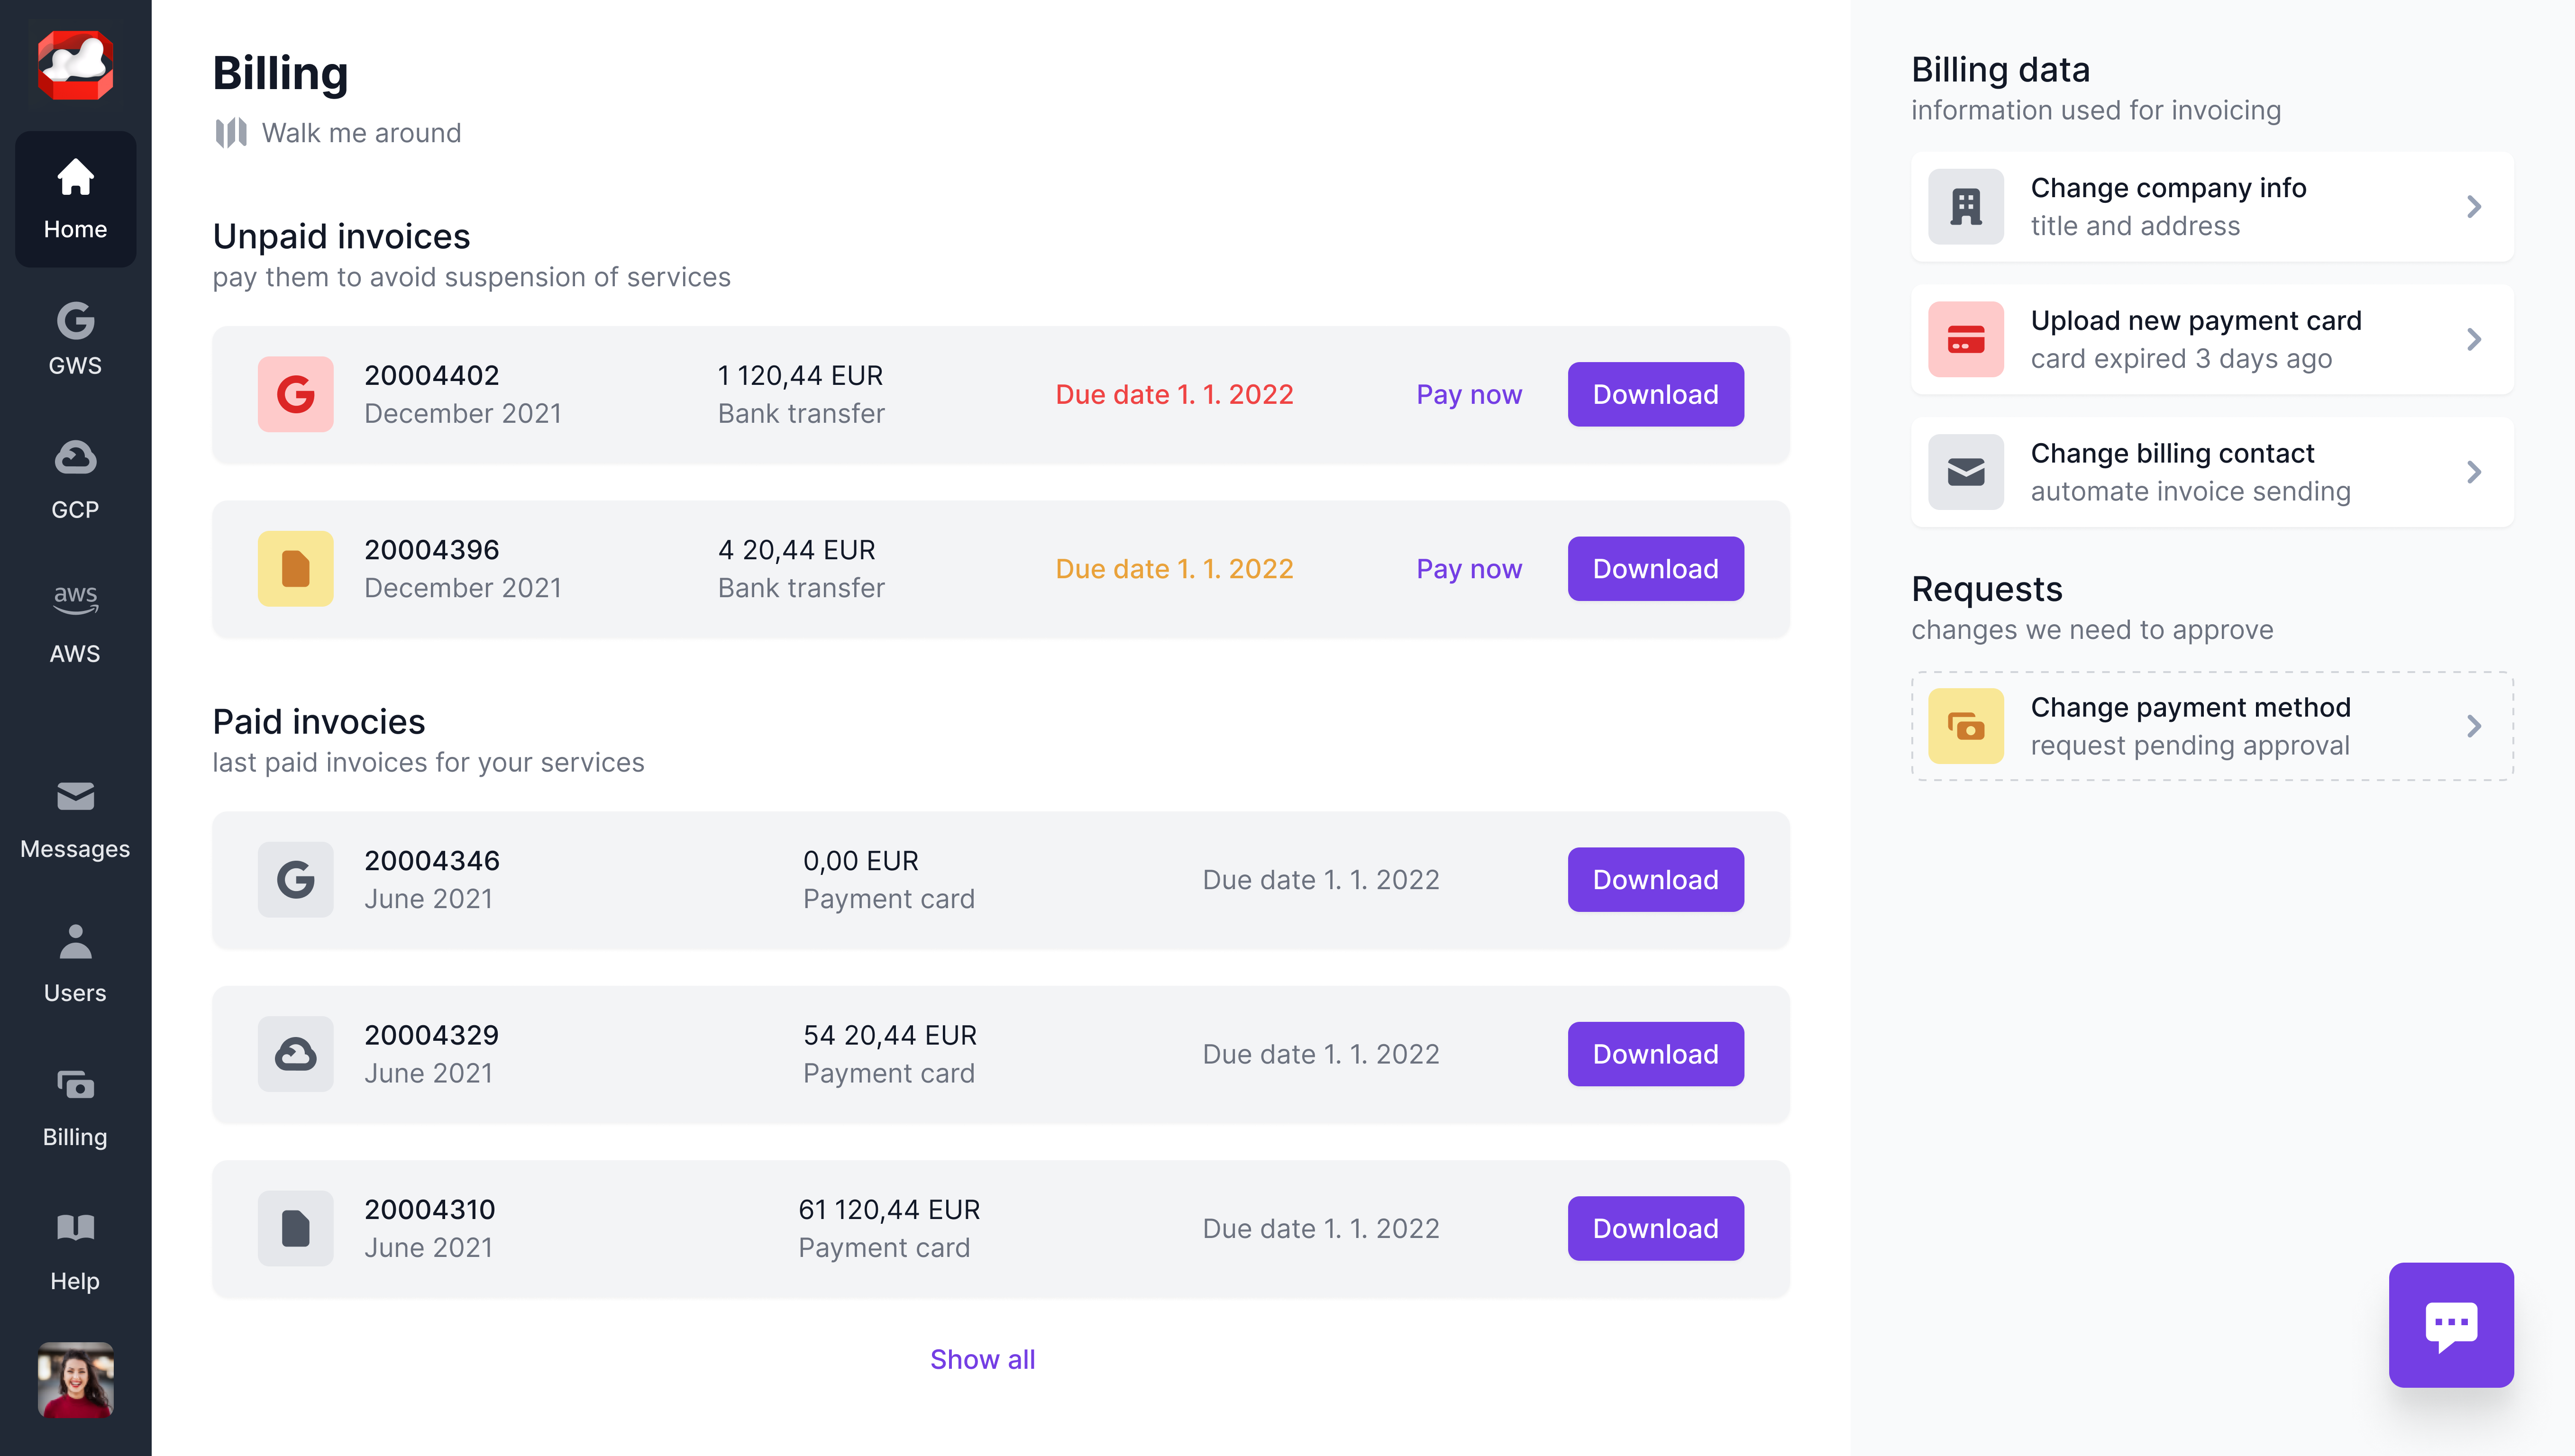Screen dimensions: 2575x1456
Task: Click the Help book icon in sidebar
Action: [x=75, y=1228]
